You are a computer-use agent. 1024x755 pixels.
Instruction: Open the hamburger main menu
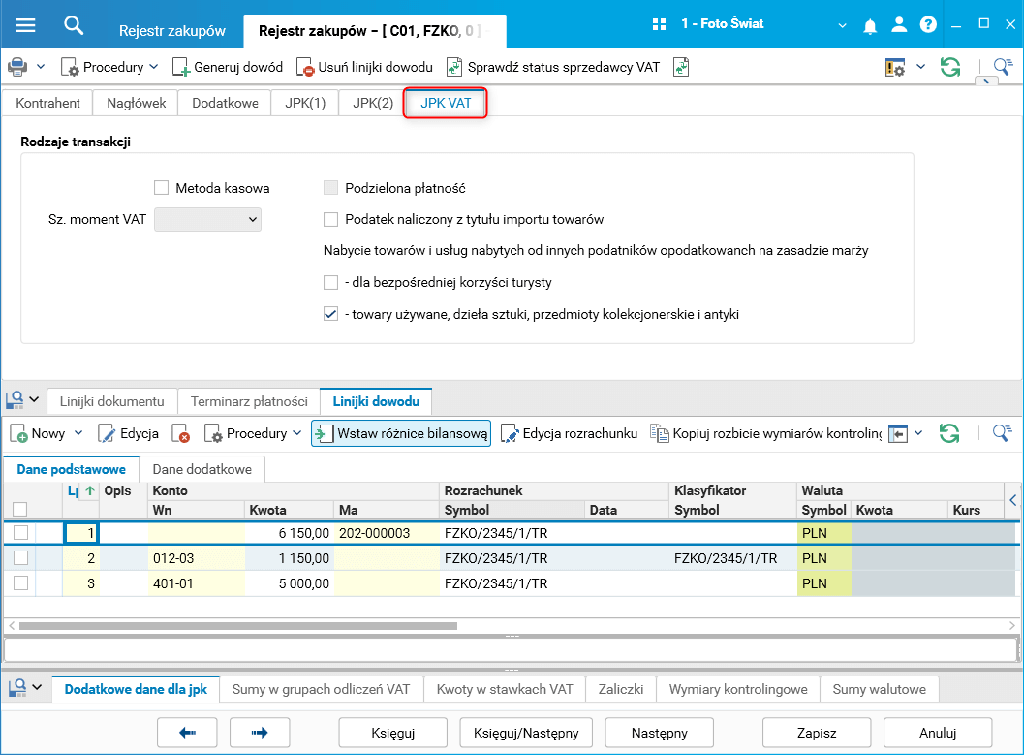(25, 25)
